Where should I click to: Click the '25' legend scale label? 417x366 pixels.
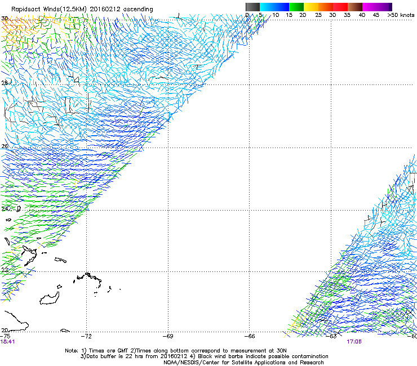coord(318,15)
